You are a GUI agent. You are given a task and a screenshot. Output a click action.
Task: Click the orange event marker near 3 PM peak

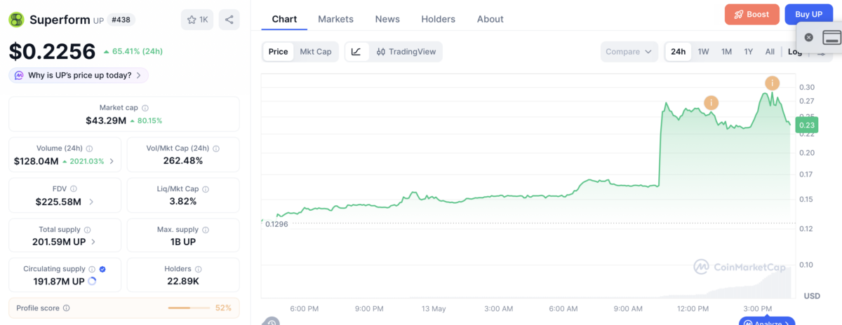pos(773,83)
